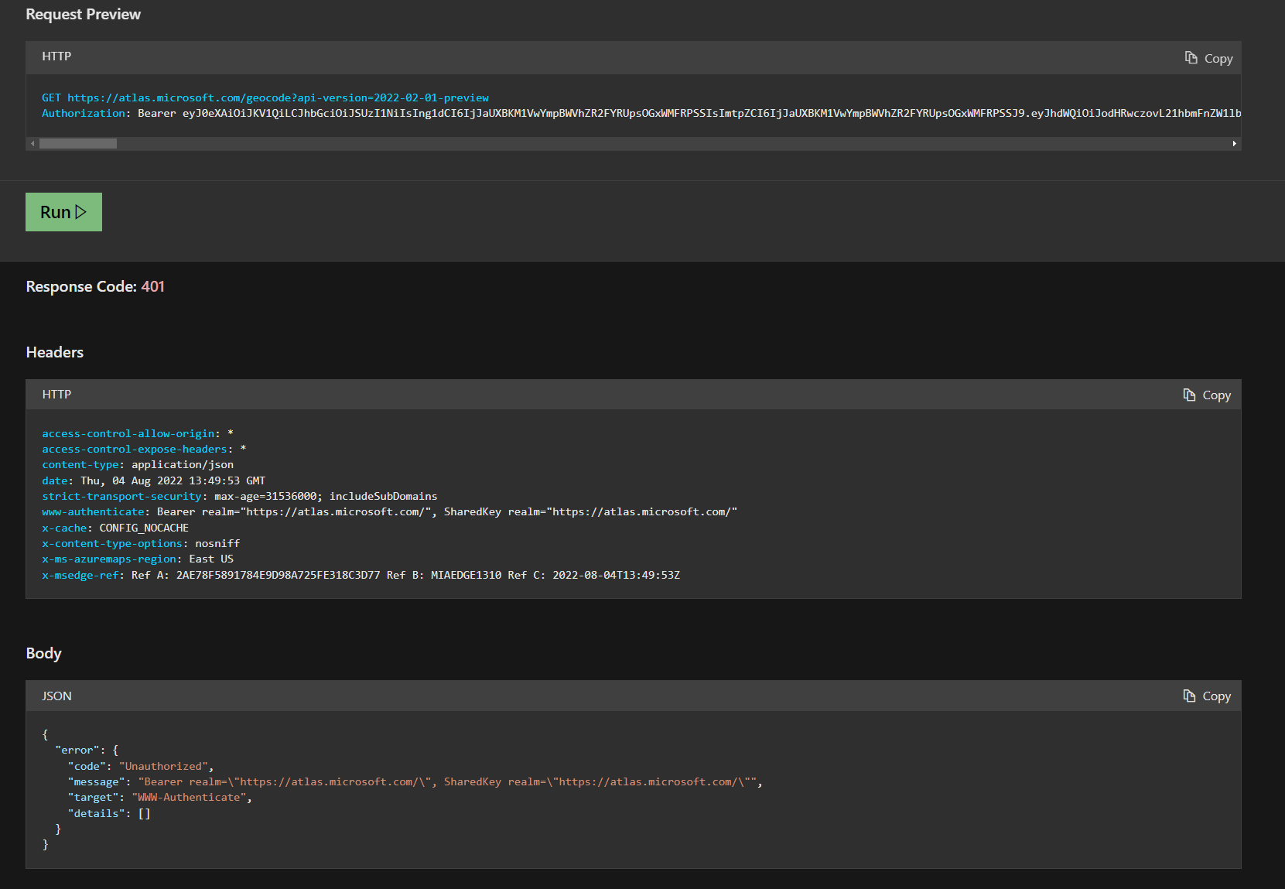The image size is (1285, 889).
Task: Click the HTTP label of the Request Preview block
Action: pyautogui.click(x=56, y=56)
